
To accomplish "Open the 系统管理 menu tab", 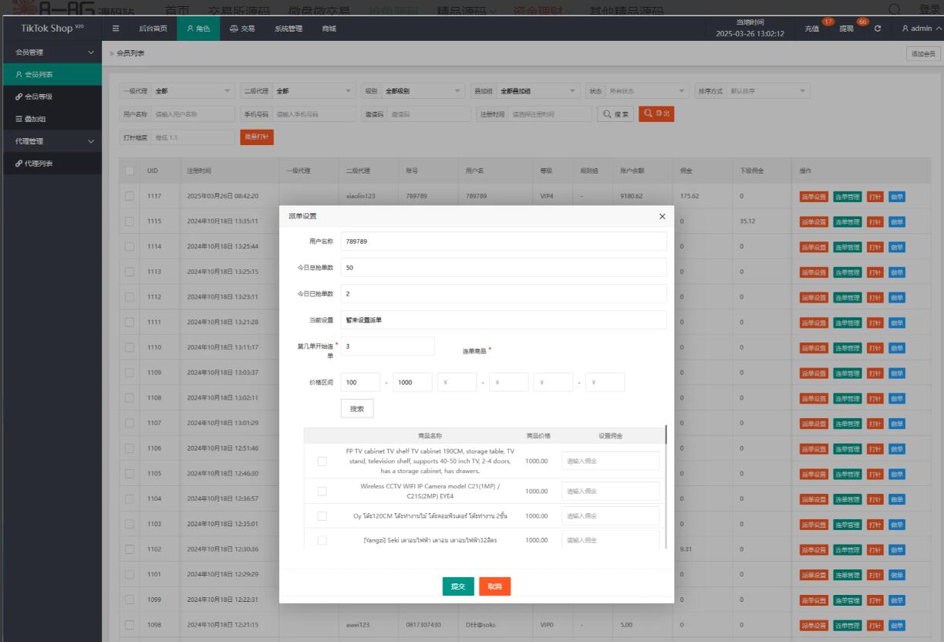I will [x=288, y=29].
